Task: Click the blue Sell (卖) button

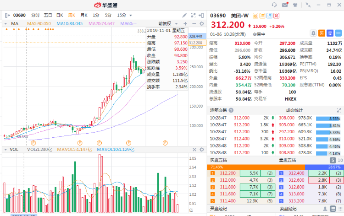Action: click(x=330, y=33)
